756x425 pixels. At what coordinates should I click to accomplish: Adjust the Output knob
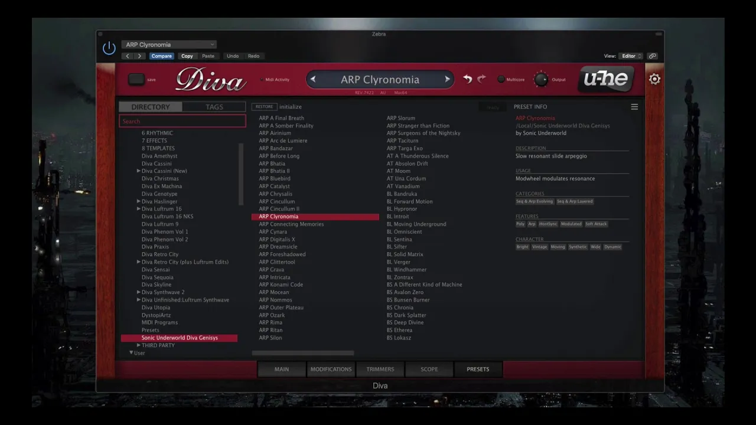tap(541, 79)
